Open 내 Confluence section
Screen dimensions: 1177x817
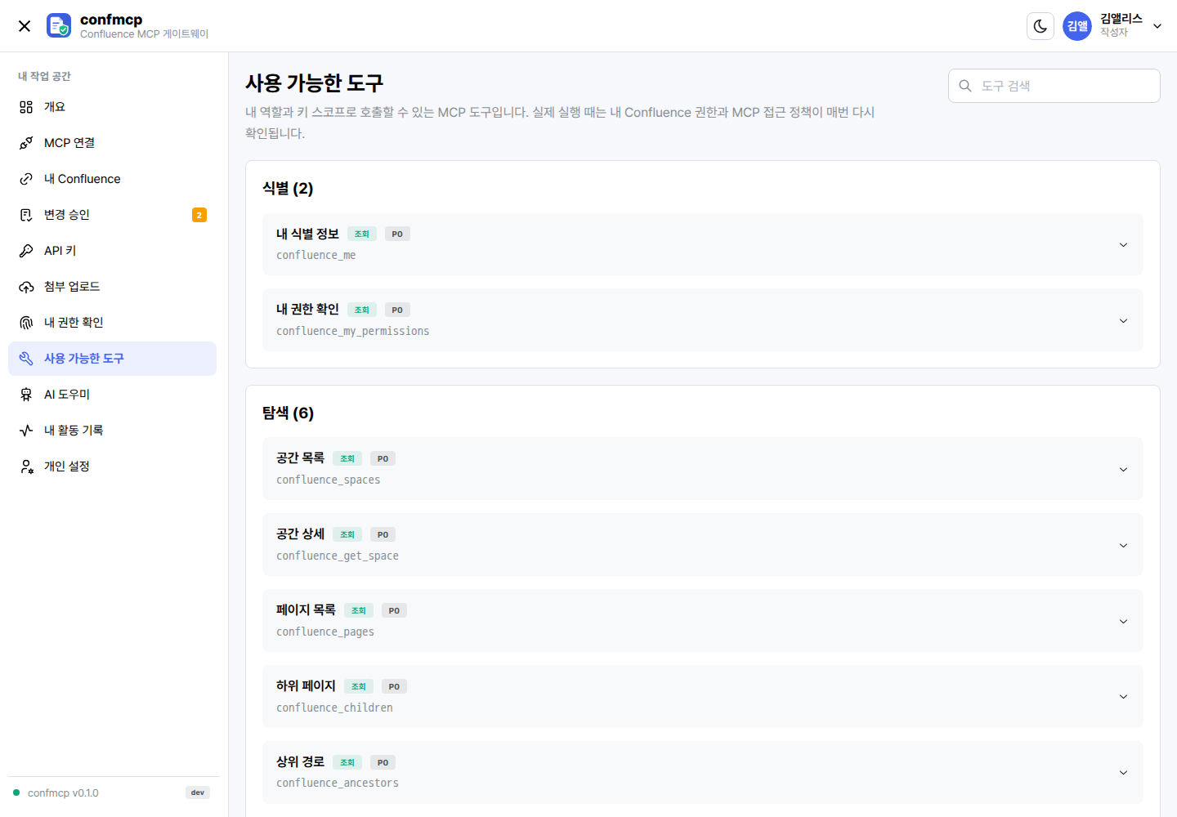tap(112, 179)
